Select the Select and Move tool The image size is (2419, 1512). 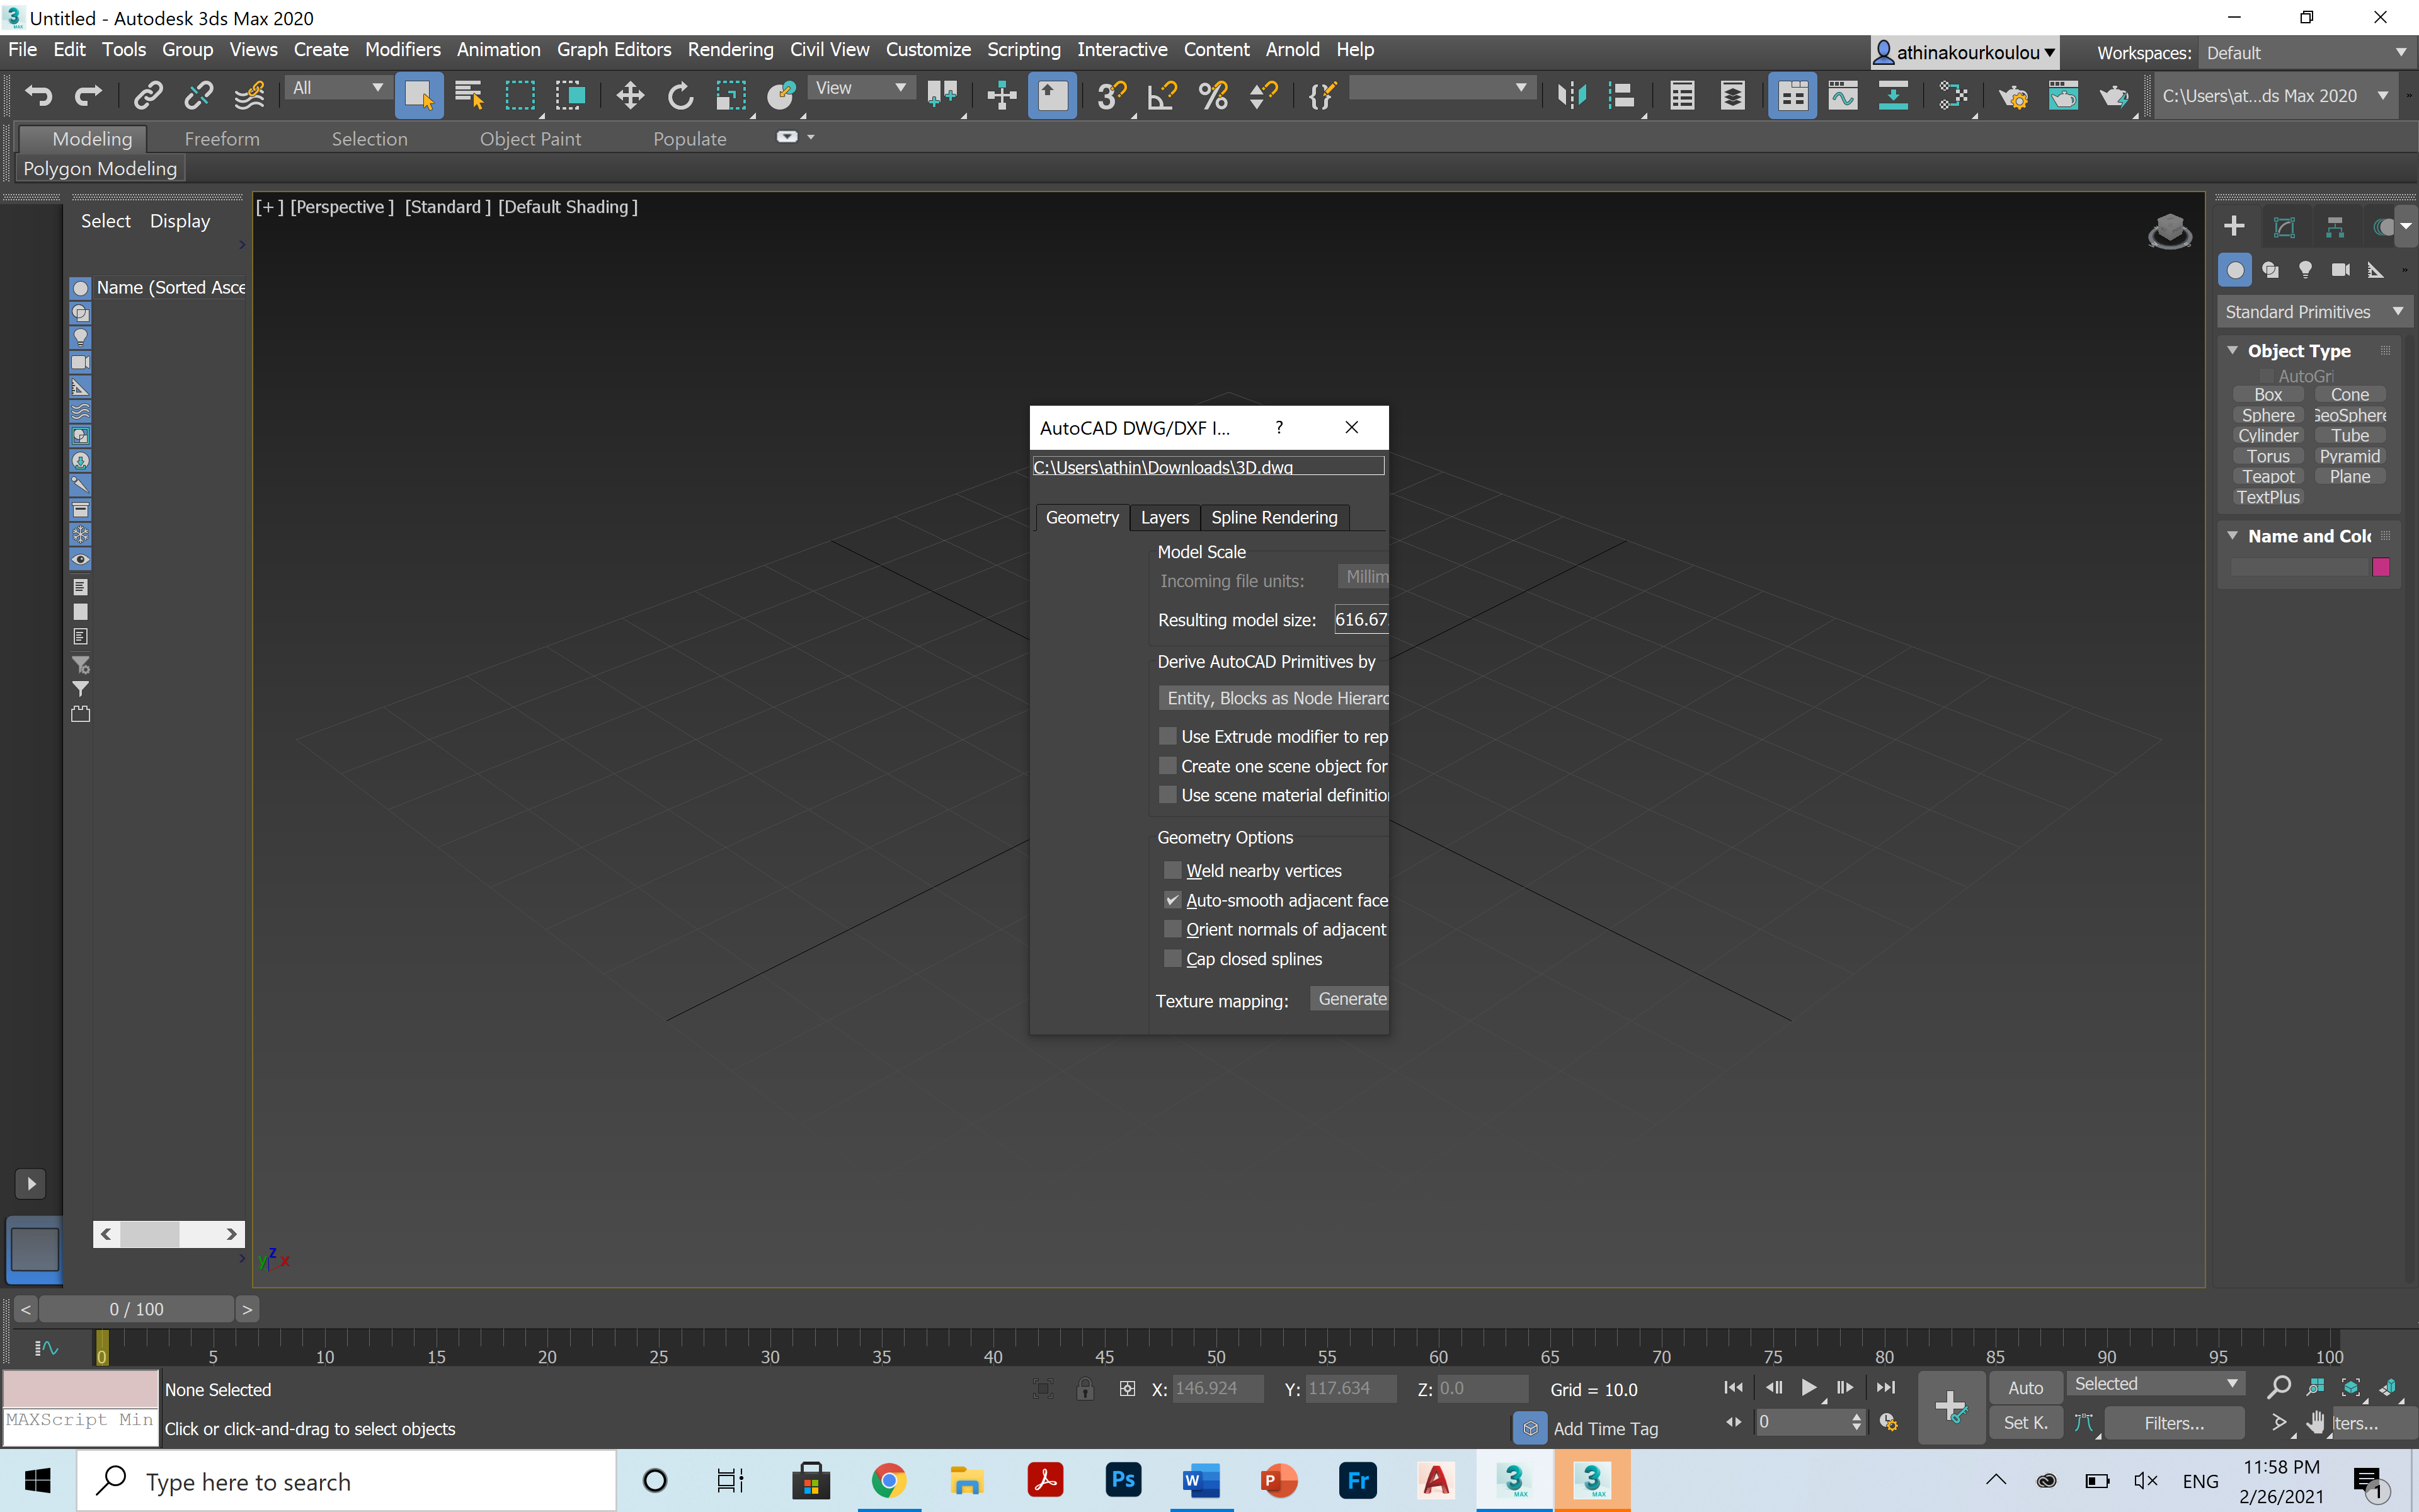(631, 95)
